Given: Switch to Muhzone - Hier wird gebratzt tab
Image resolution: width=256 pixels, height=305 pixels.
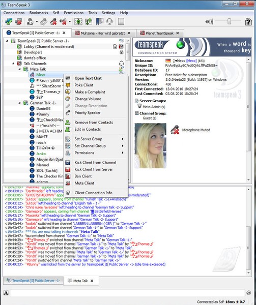Looking at the screenshot, I should pos(103,33).
